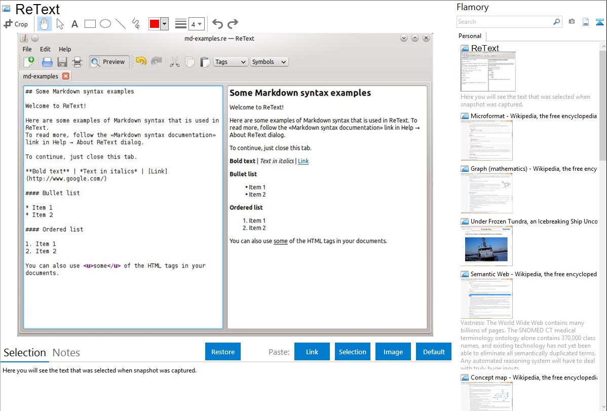Click the "Semantic Web - Wikipedia" snapshot title

pos(534,274)
